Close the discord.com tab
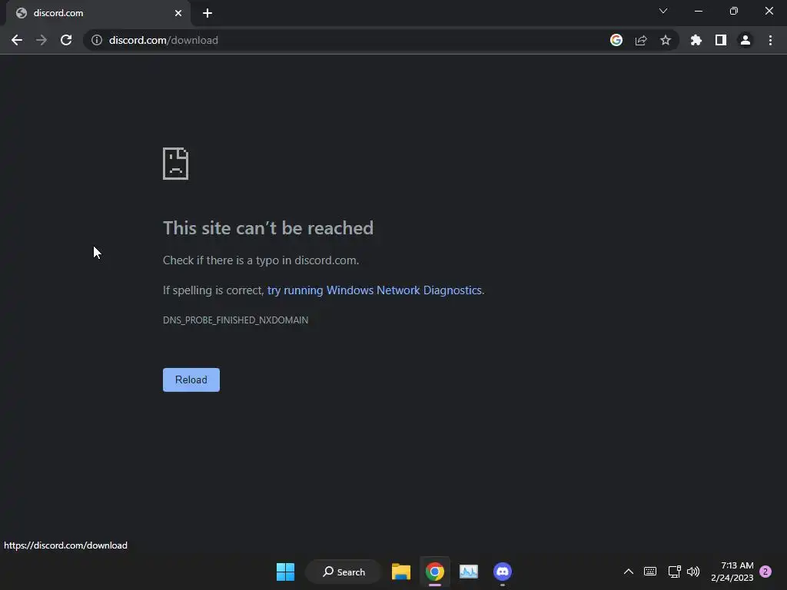Image resolution: width=787 pixels, height=590 pixels. 178,13
